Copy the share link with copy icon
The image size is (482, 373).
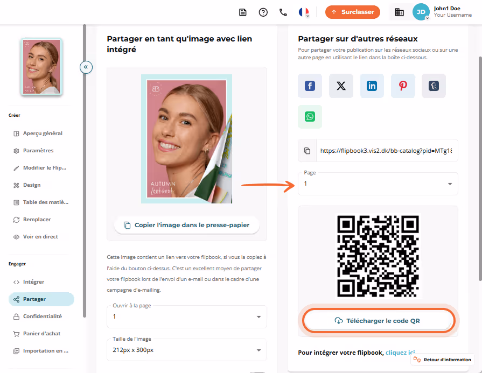pos(307,151)
